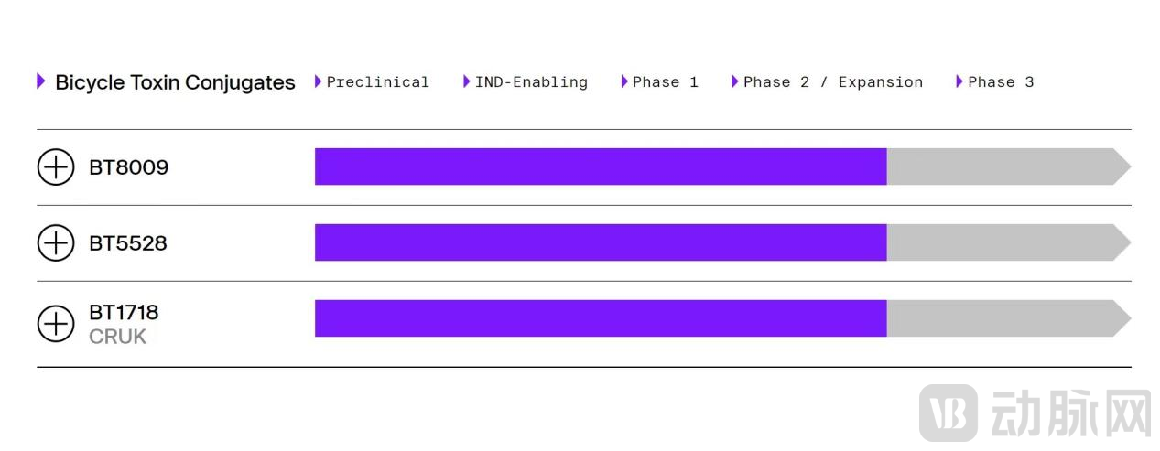Select the Preclinical phase label
This screenshot has width=1160, height=451.
point(377,82)
